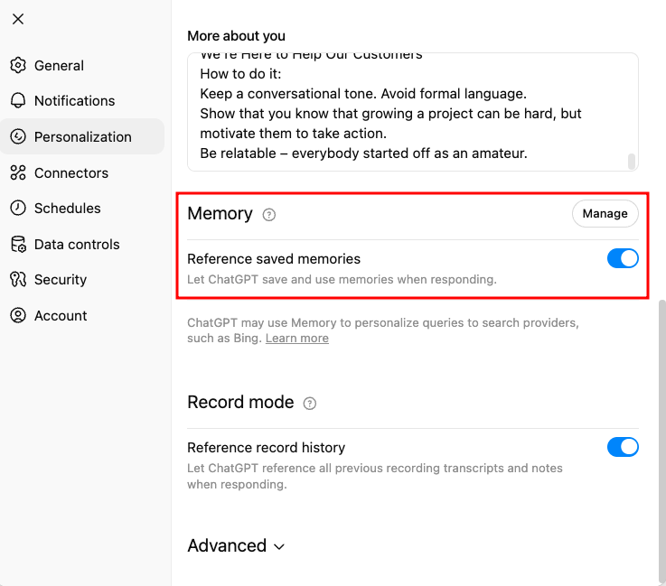Disable Reference saved memories toggle
Screen dimensions: 666x586
tap(623, 259)
